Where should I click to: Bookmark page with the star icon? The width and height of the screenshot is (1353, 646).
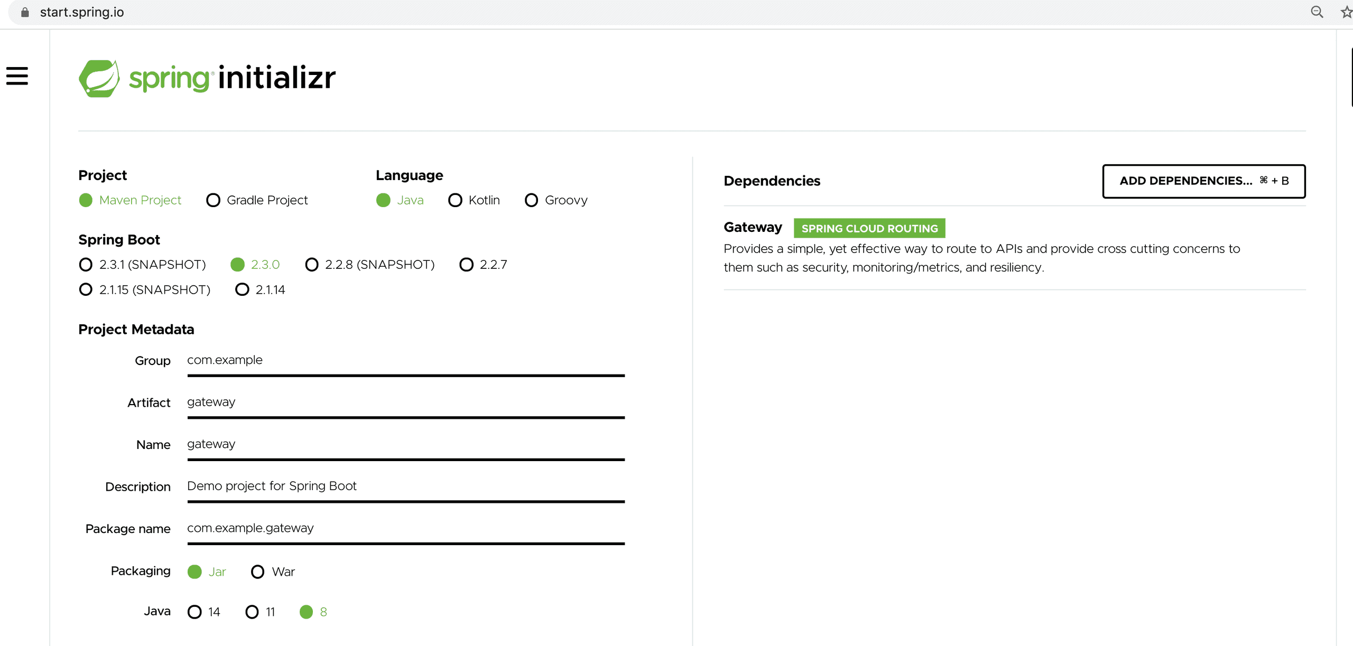click(x=1347, y=12)
